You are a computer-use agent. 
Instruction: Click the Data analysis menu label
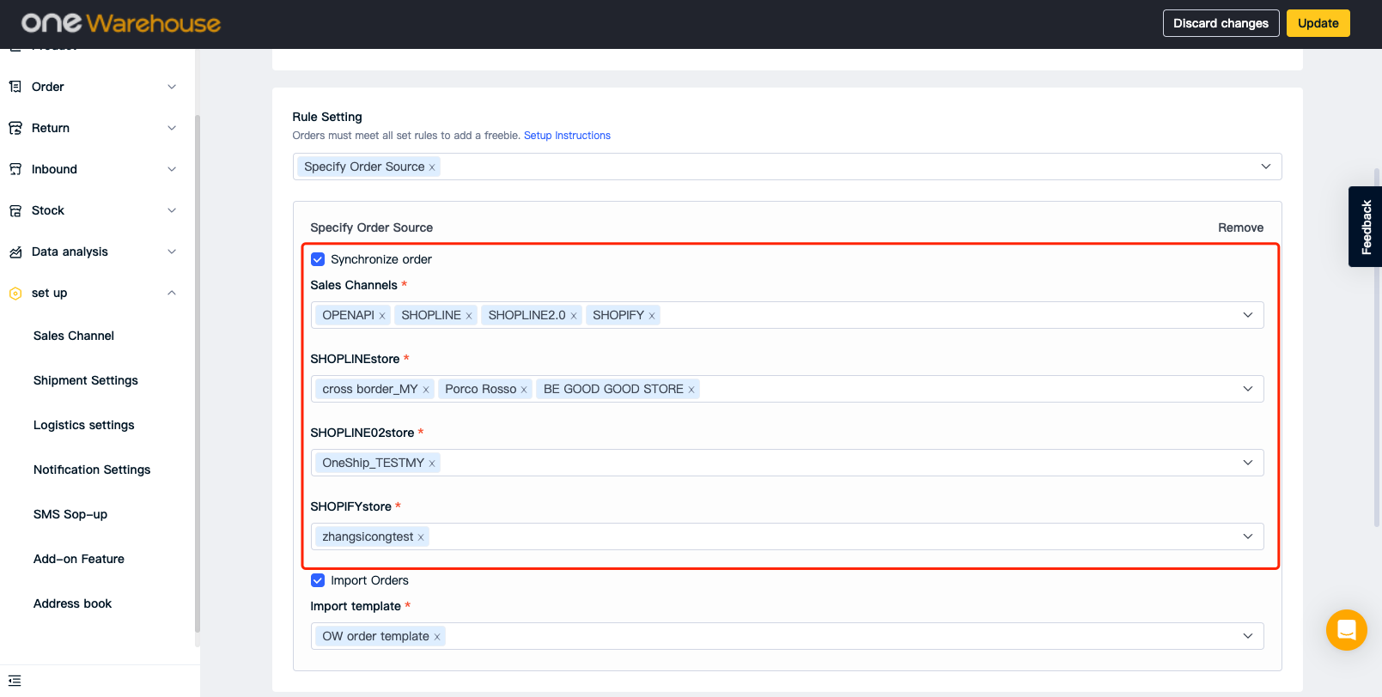(70, 252)
